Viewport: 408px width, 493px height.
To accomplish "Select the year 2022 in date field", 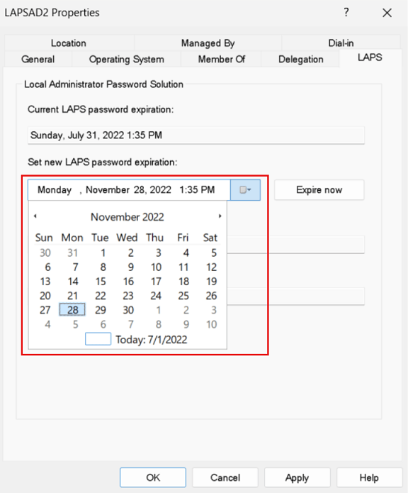I will (160, 190).
